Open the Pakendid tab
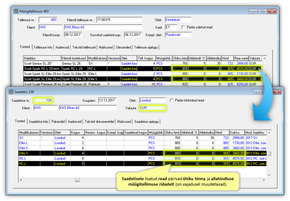The height and width of the screenshot is (201, 290). point(58,122)
